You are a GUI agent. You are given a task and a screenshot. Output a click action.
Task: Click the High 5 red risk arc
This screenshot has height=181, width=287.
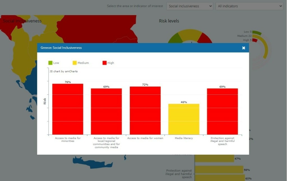pyautogui.click(x=255, y=40)
